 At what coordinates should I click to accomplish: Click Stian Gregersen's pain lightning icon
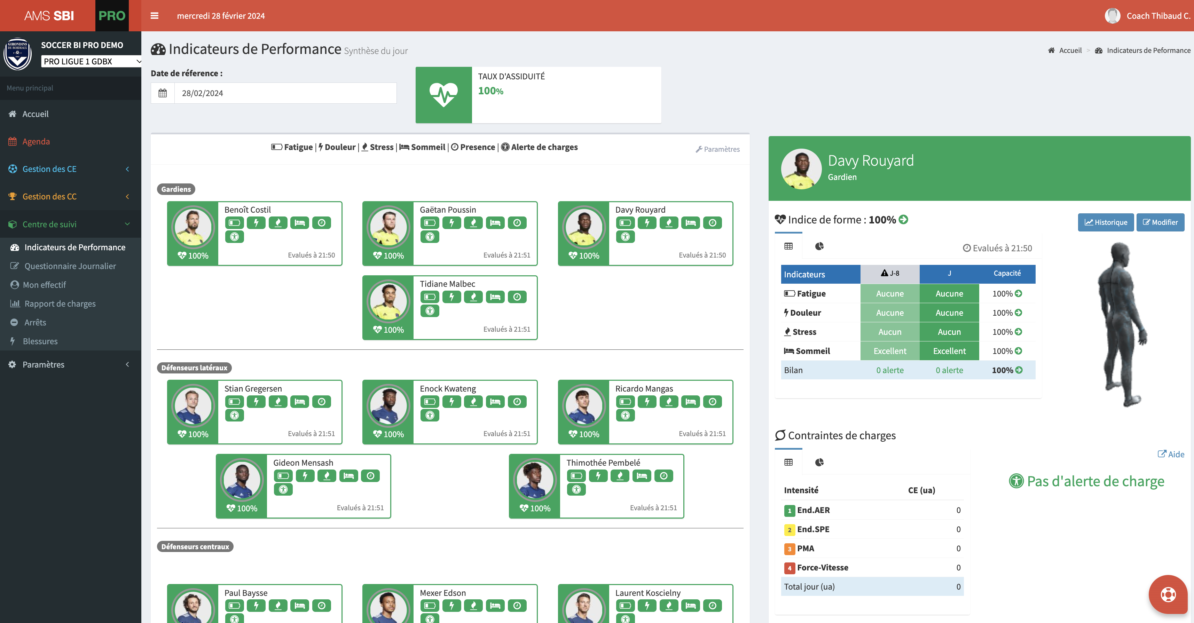pos(256,402)
